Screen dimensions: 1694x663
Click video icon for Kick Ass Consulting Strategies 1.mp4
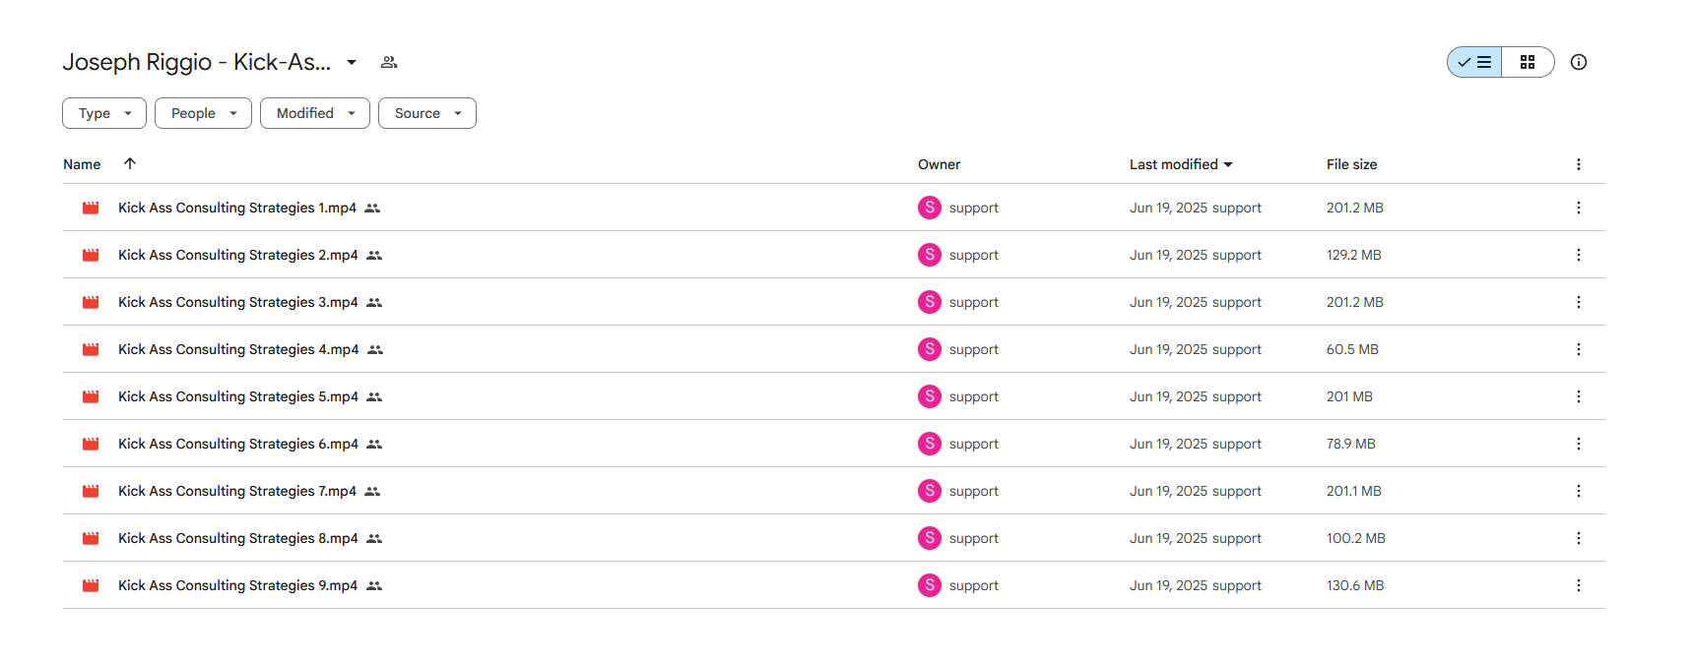[91, 208]
